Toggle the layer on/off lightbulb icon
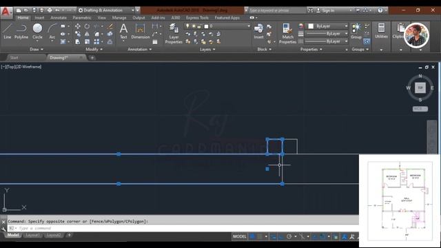Viewport: 441px width, 248px height. [187, 26]
